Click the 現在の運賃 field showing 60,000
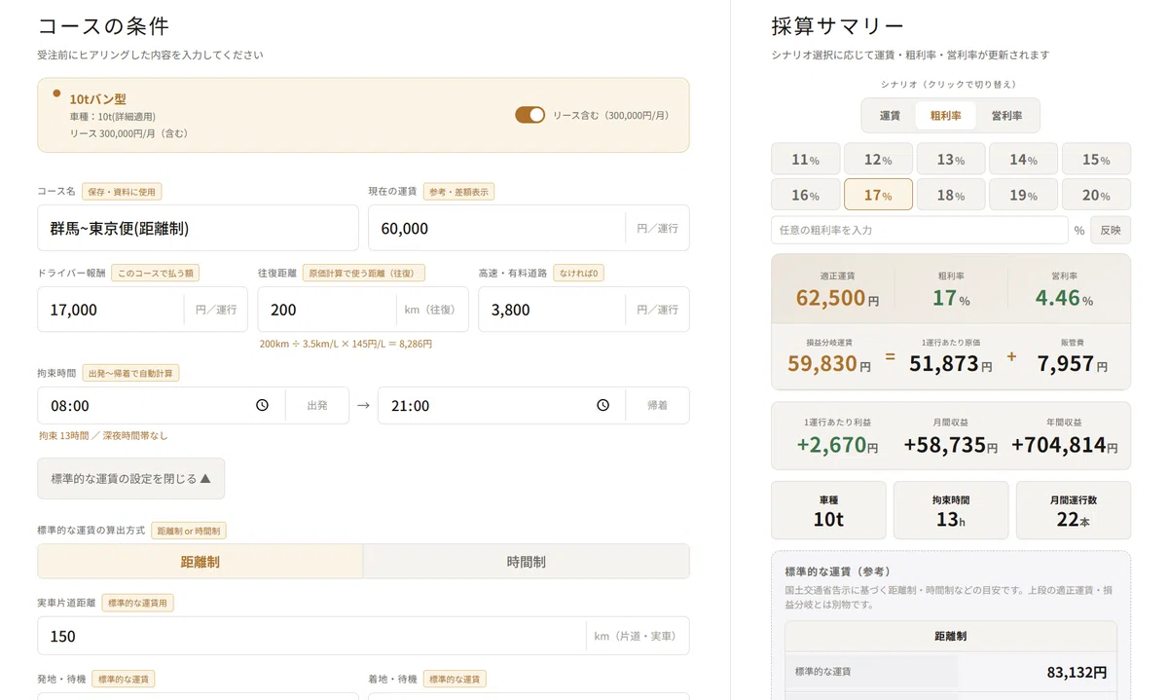Image resolution: width=1168 pixels, height=700 pixels. 529,228
